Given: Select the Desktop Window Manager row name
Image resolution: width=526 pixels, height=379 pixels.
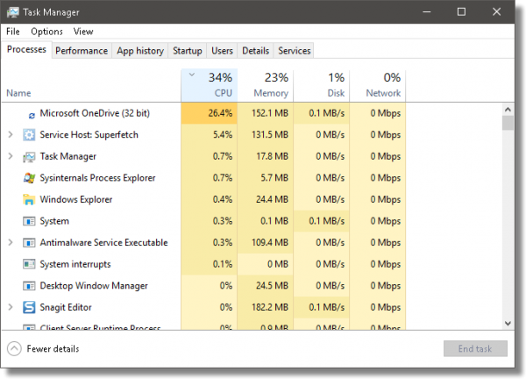Looking at the screenshot, I should [x=94, y=286].
